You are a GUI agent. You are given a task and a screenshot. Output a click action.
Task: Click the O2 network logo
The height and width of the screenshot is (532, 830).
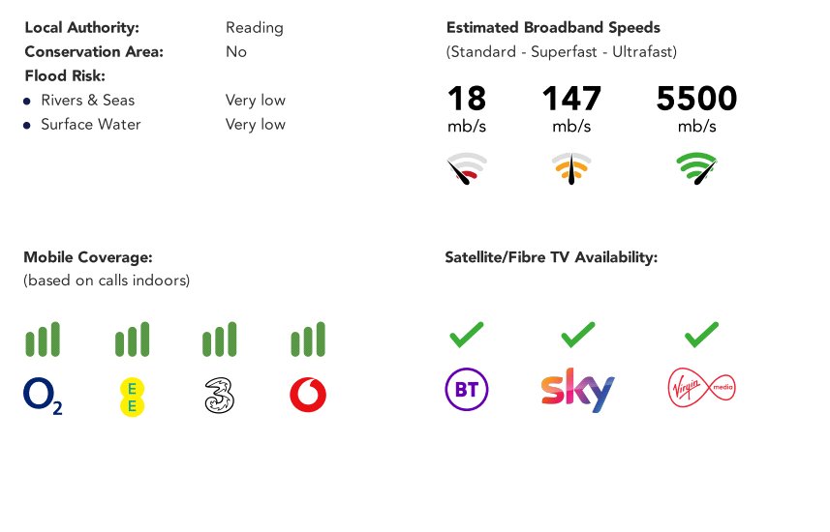point(43,396)
